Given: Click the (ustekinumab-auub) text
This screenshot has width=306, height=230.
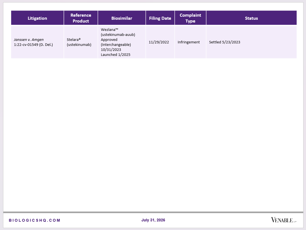Looking at the screenshot, I should click(118, 34).
